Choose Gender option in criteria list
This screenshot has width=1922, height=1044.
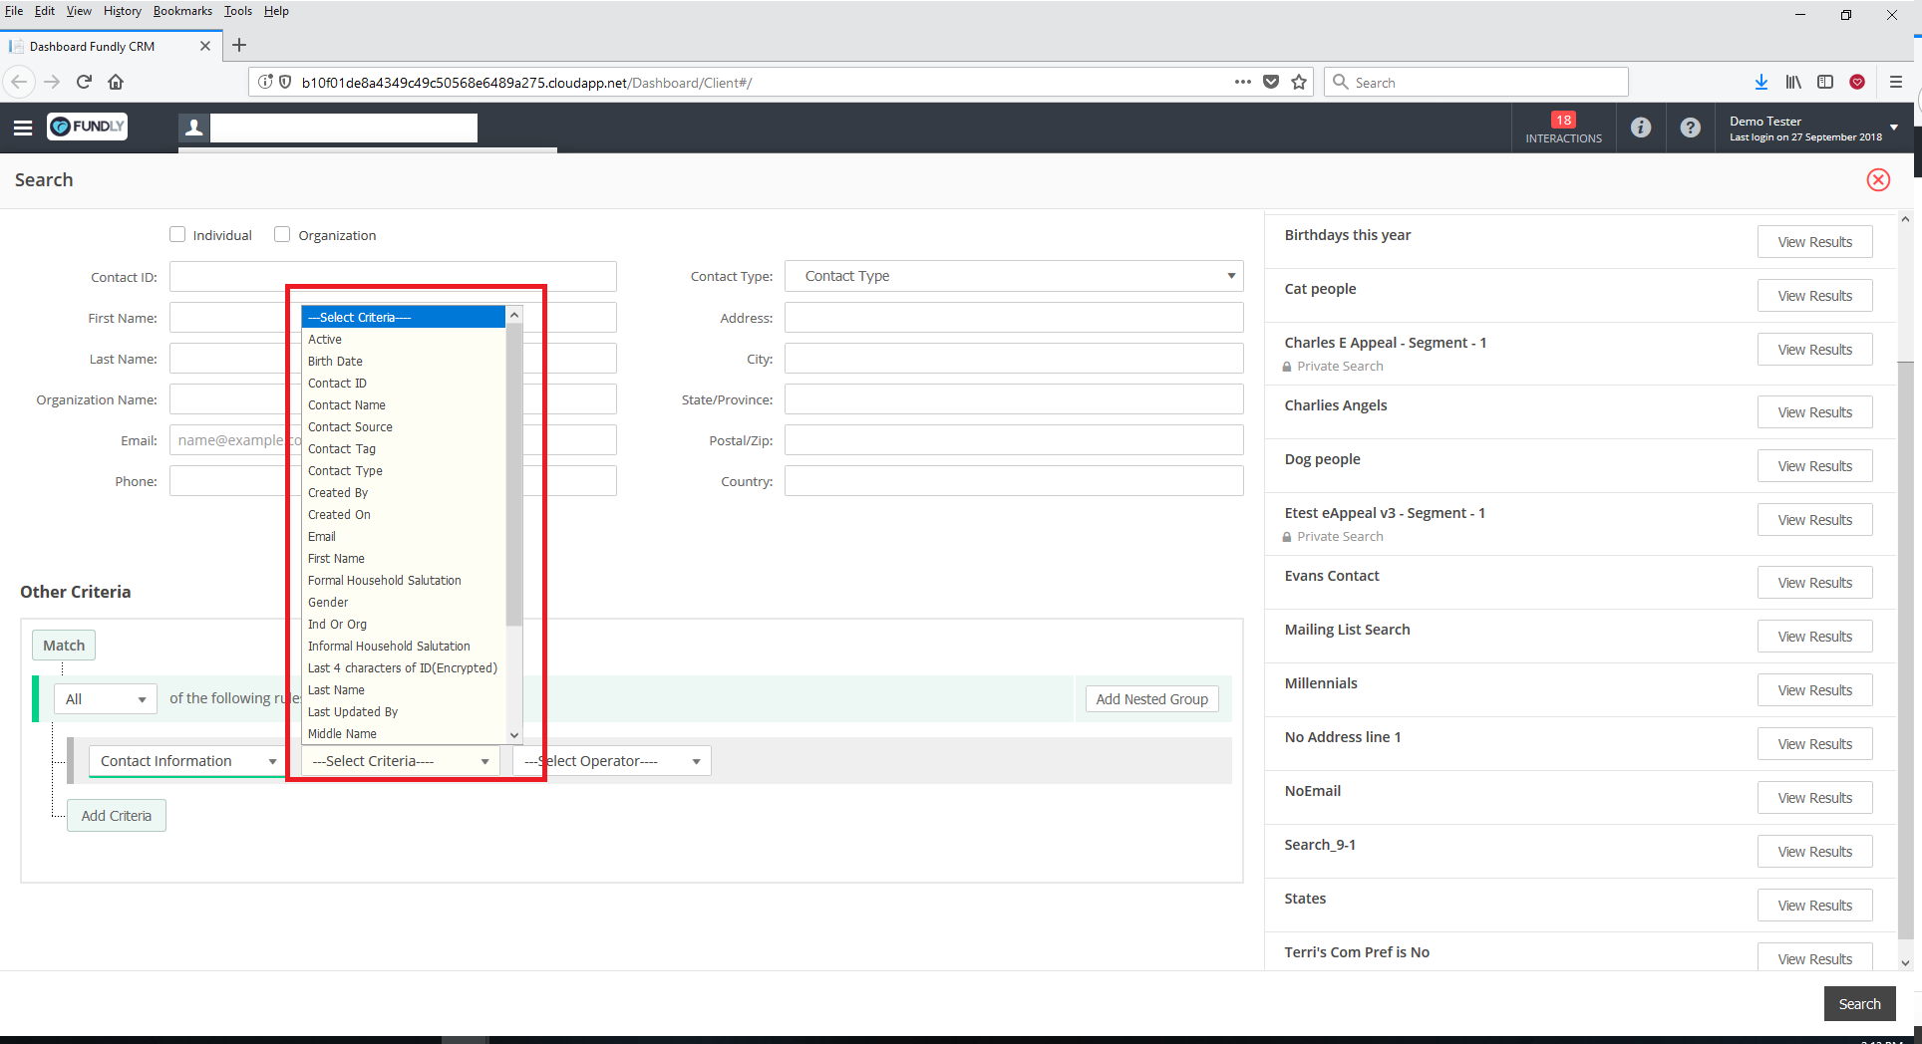(328, 603)
